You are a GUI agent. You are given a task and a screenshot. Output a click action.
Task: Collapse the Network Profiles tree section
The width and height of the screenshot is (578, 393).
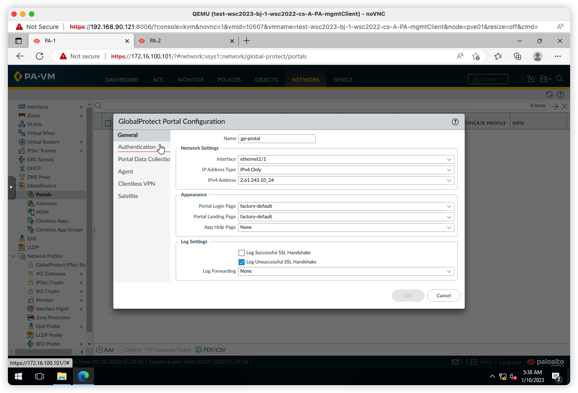[x=13, y=256]
